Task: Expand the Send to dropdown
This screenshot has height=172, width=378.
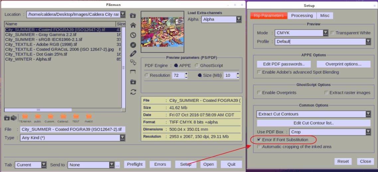Action: pyautogui.click(x=112, y=165)
